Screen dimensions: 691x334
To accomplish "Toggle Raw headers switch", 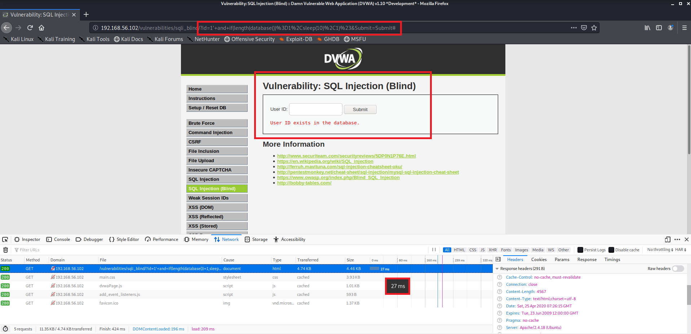I will coord(678,269).
